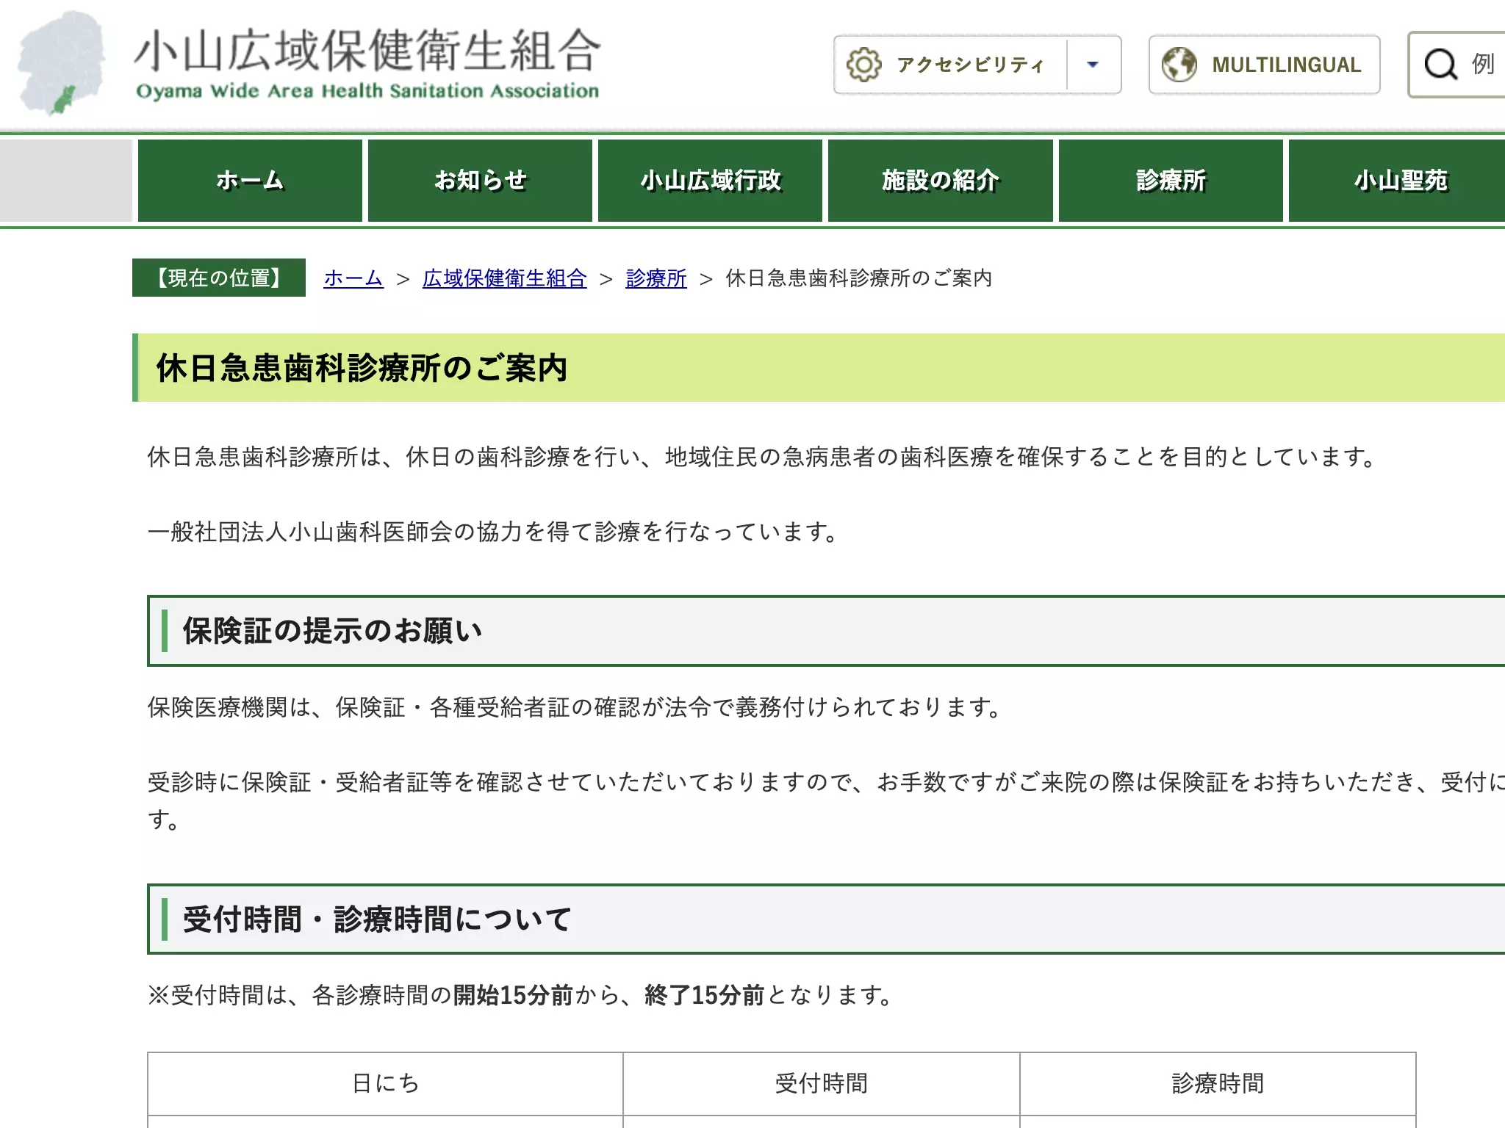Click the accessibility gear icon
The image size is (1505, 1128).
(x=863, y=65)
